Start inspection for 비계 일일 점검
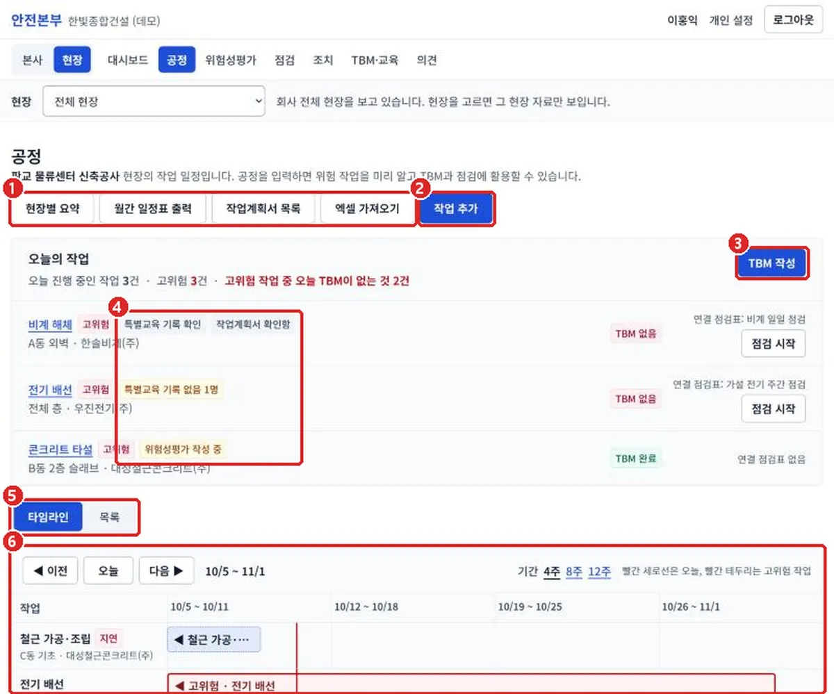The height and width of the screenshot is (694, 834). 773,344
